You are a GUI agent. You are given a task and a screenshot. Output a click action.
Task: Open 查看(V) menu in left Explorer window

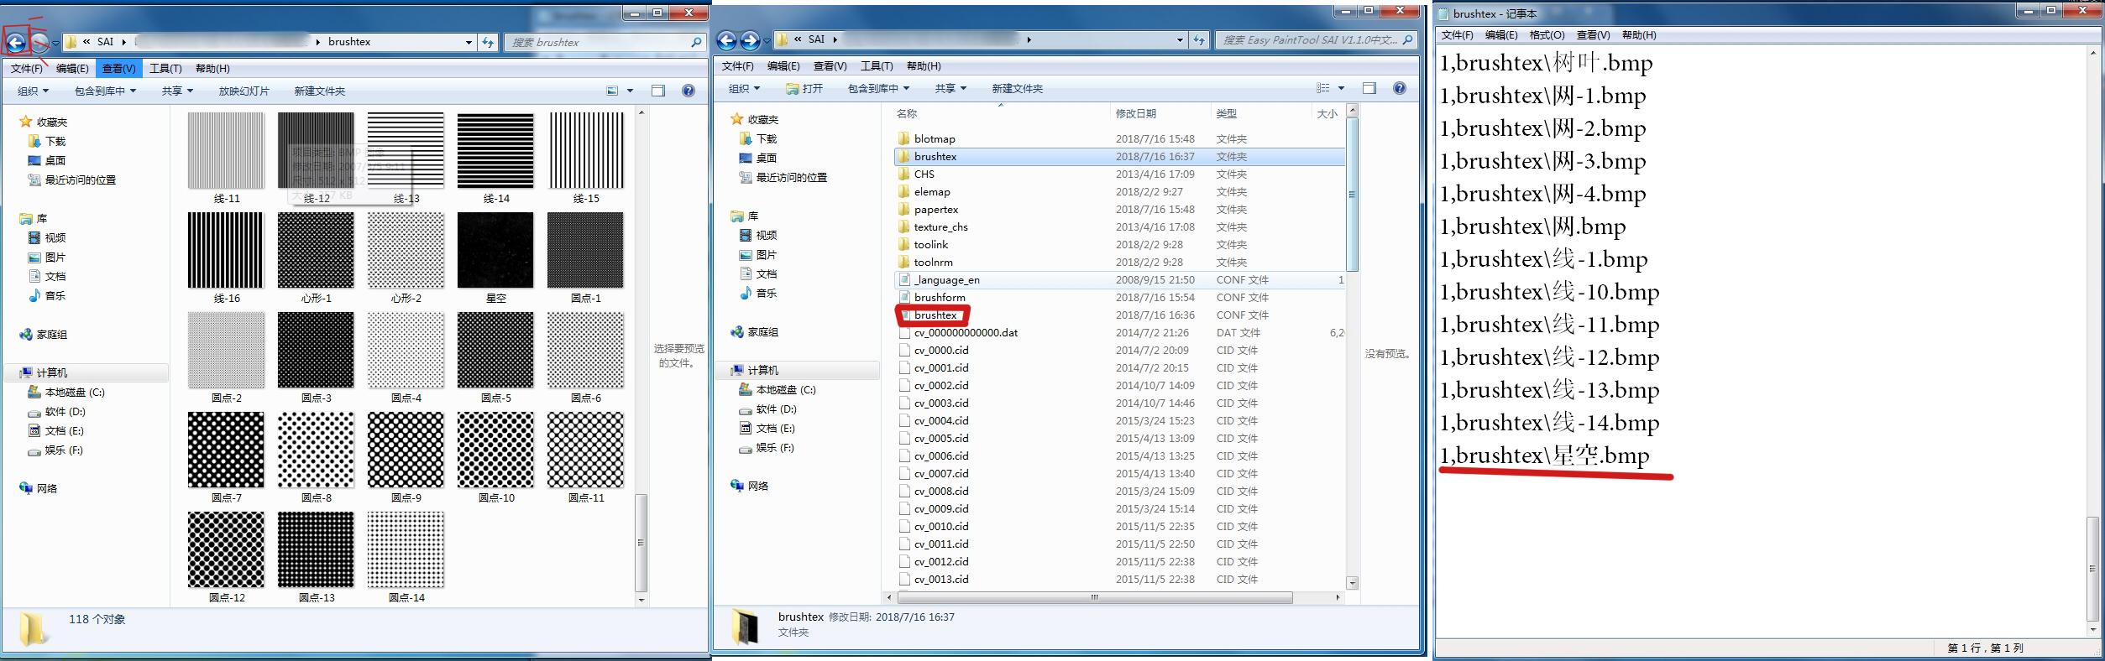point(118,68)
